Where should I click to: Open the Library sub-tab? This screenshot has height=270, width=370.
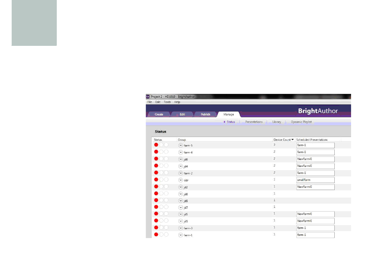[x=277, y=122]
